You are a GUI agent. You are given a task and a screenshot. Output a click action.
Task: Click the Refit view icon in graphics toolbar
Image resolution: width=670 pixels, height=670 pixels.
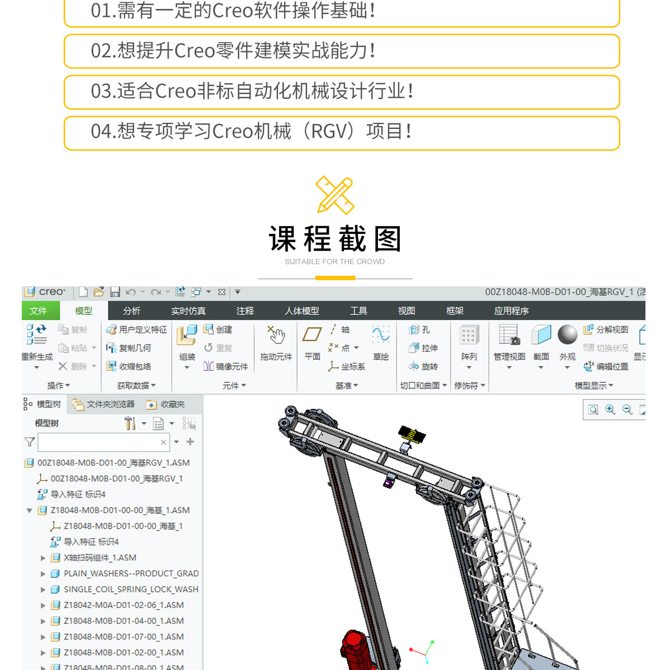[x=594, y=410]
